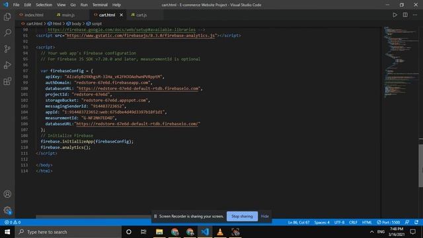Open the firebase docs available-libraries link
423x238 pixels.
[122, 30]
